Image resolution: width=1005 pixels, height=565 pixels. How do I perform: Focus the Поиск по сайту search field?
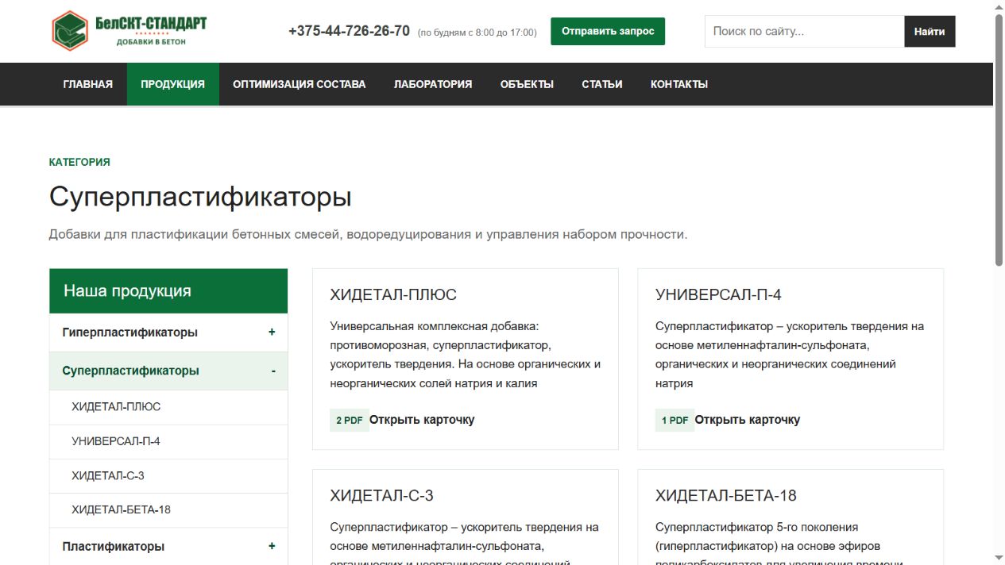(x=804, y=32)
